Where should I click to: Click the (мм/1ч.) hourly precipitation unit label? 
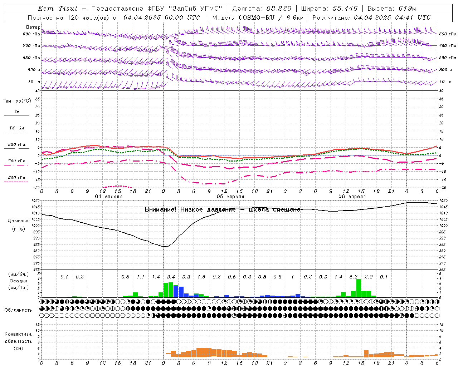(19, 288)
